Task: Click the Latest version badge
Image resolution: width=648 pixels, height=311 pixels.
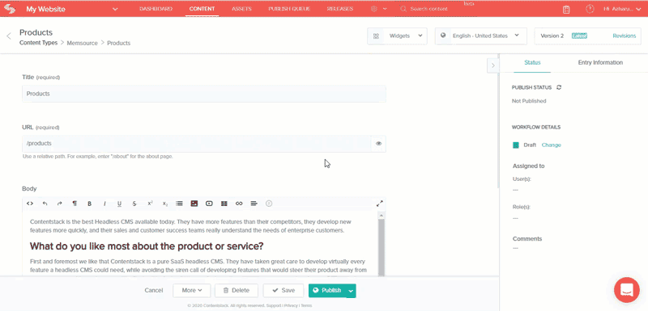Action: (579, 36)
